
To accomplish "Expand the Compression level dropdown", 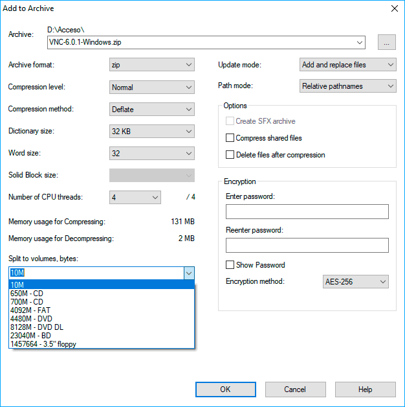I will (x=152, y=87).
